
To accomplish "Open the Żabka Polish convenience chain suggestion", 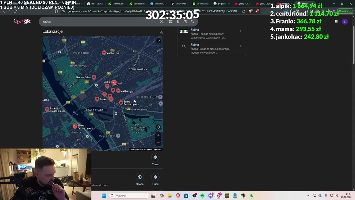I will (x=211, y=34).
